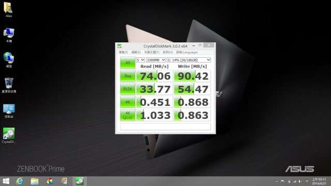The width and height of the screenshot is (331, 186).
Task: Open the 說明(H) help menu
Action: [x=168, y=52]
